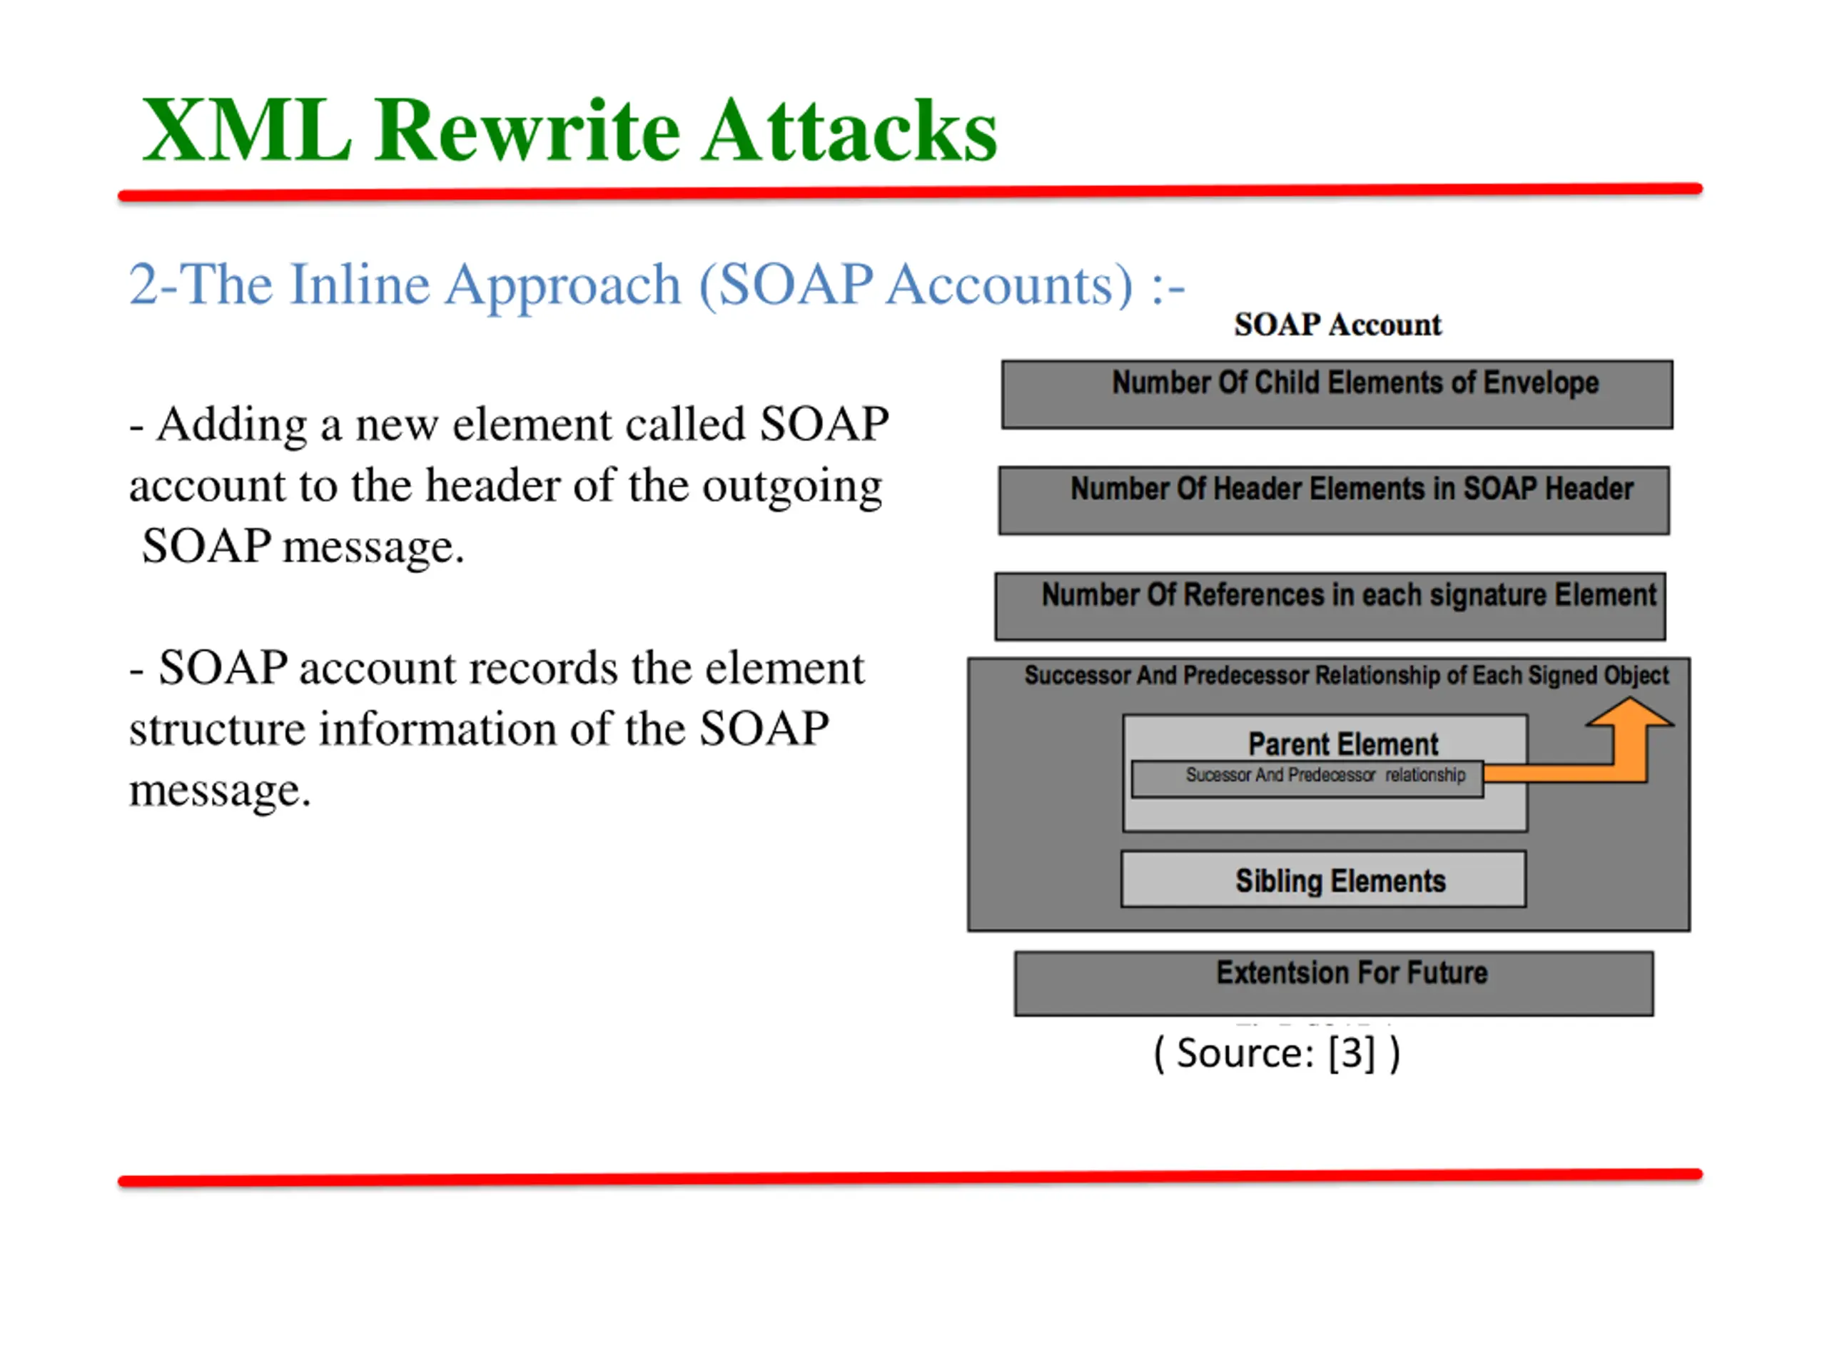Click the 'XML Rewrite Attacks' title

570,131
